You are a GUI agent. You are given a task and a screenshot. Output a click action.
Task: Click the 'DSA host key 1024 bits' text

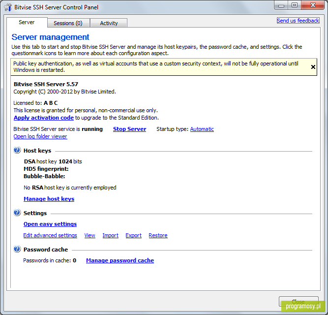53,161
